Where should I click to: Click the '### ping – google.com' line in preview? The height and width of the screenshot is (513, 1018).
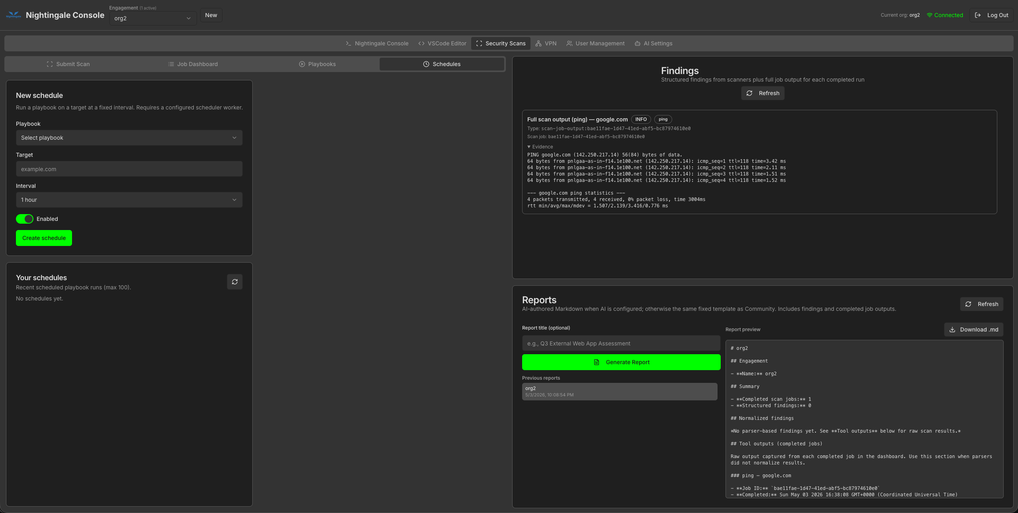point(761,476)
